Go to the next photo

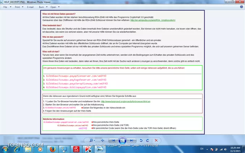pos(132,140)
